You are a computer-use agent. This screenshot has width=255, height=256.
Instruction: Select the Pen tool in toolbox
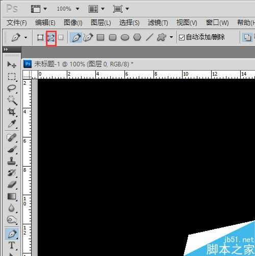click(x=12, y=234)
